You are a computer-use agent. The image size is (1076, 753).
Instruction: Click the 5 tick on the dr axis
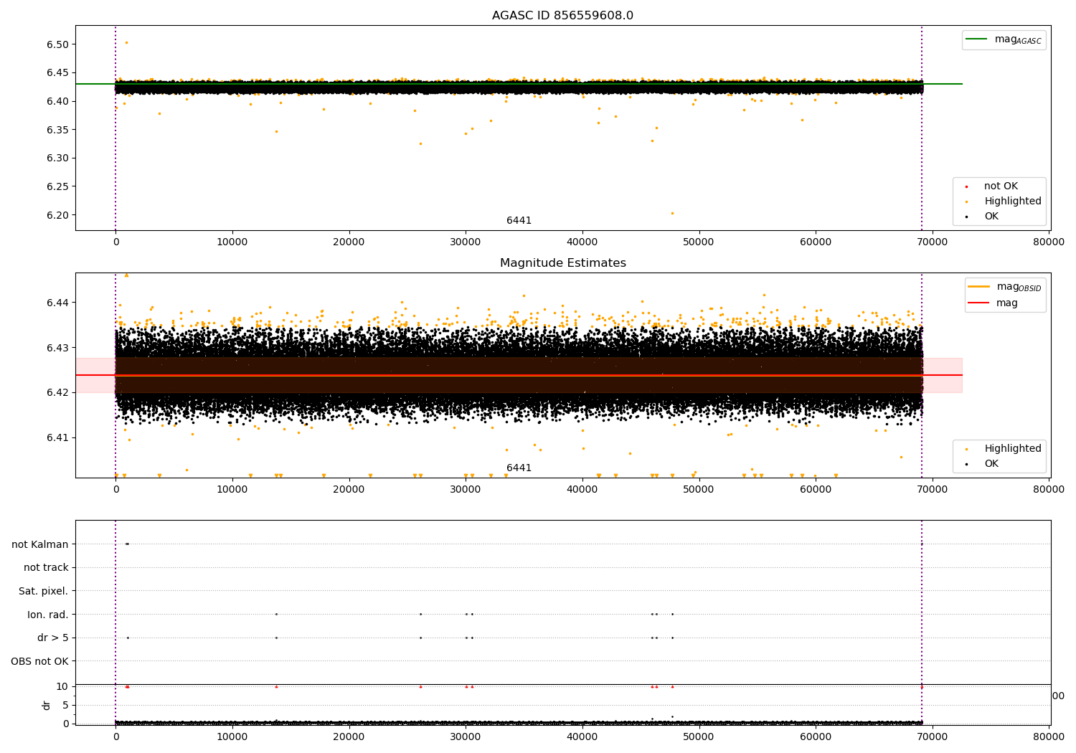65,705
